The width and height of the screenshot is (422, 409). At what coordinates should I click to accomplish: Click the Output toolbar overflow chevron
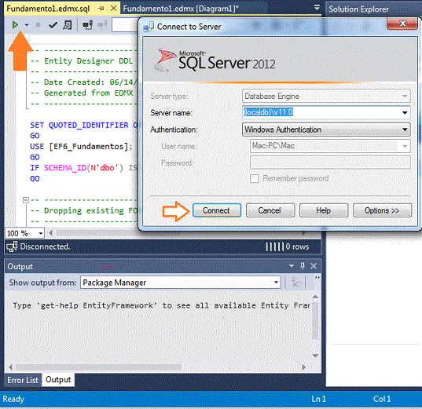coord(317,277)
